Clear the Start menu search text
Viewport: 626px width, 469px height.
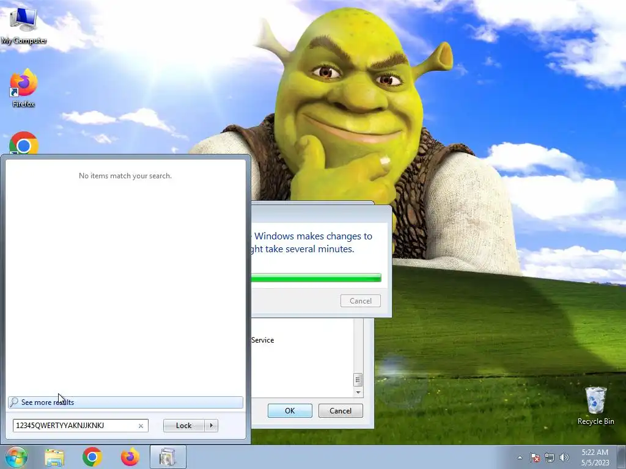coord(141,426)
